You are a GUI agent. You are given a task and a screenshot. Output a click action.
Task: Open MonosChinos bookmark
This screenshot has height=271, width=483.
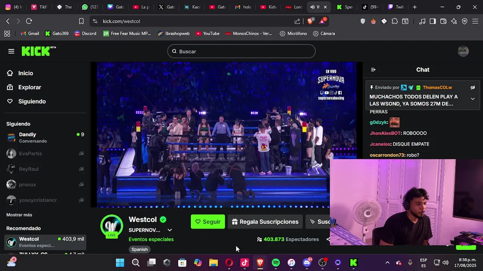(249, 33)
